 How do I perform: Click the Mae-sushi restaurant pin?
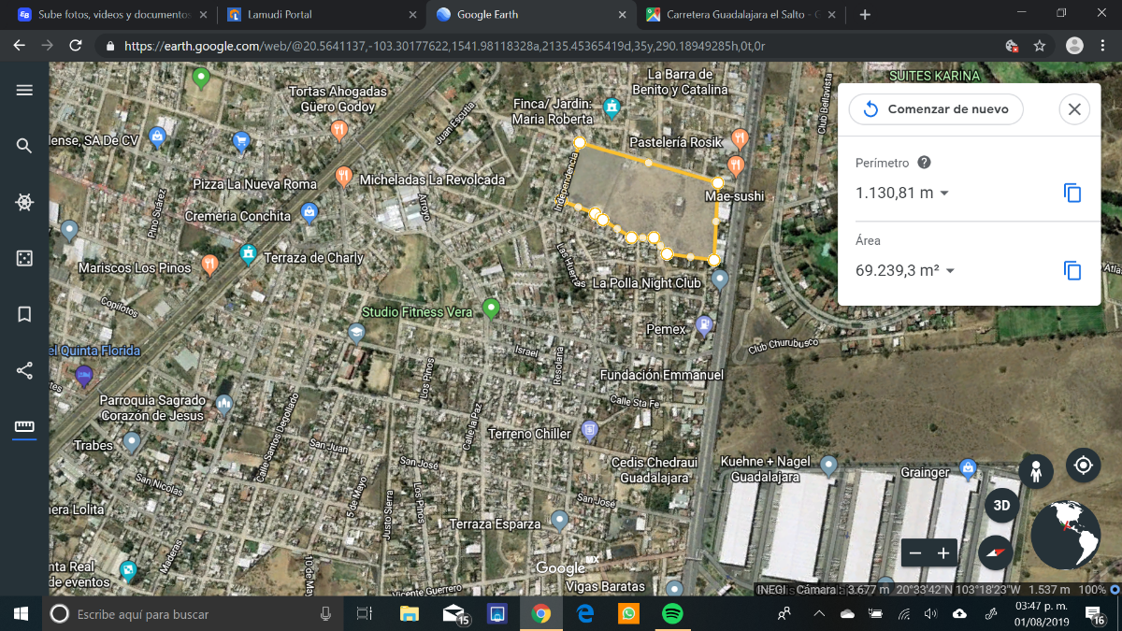click(x=735, y=166)
